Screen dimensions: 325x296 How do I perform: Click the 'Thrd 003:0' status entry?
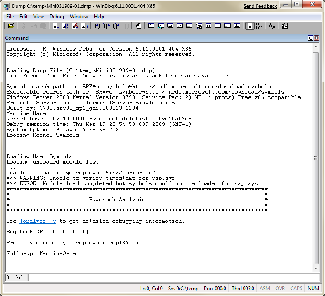click(x=243, y=289)
